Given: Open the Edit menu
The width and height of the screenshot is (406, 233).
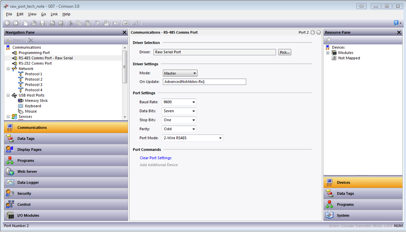Looking at the screenshot, I should pos(20,14).
